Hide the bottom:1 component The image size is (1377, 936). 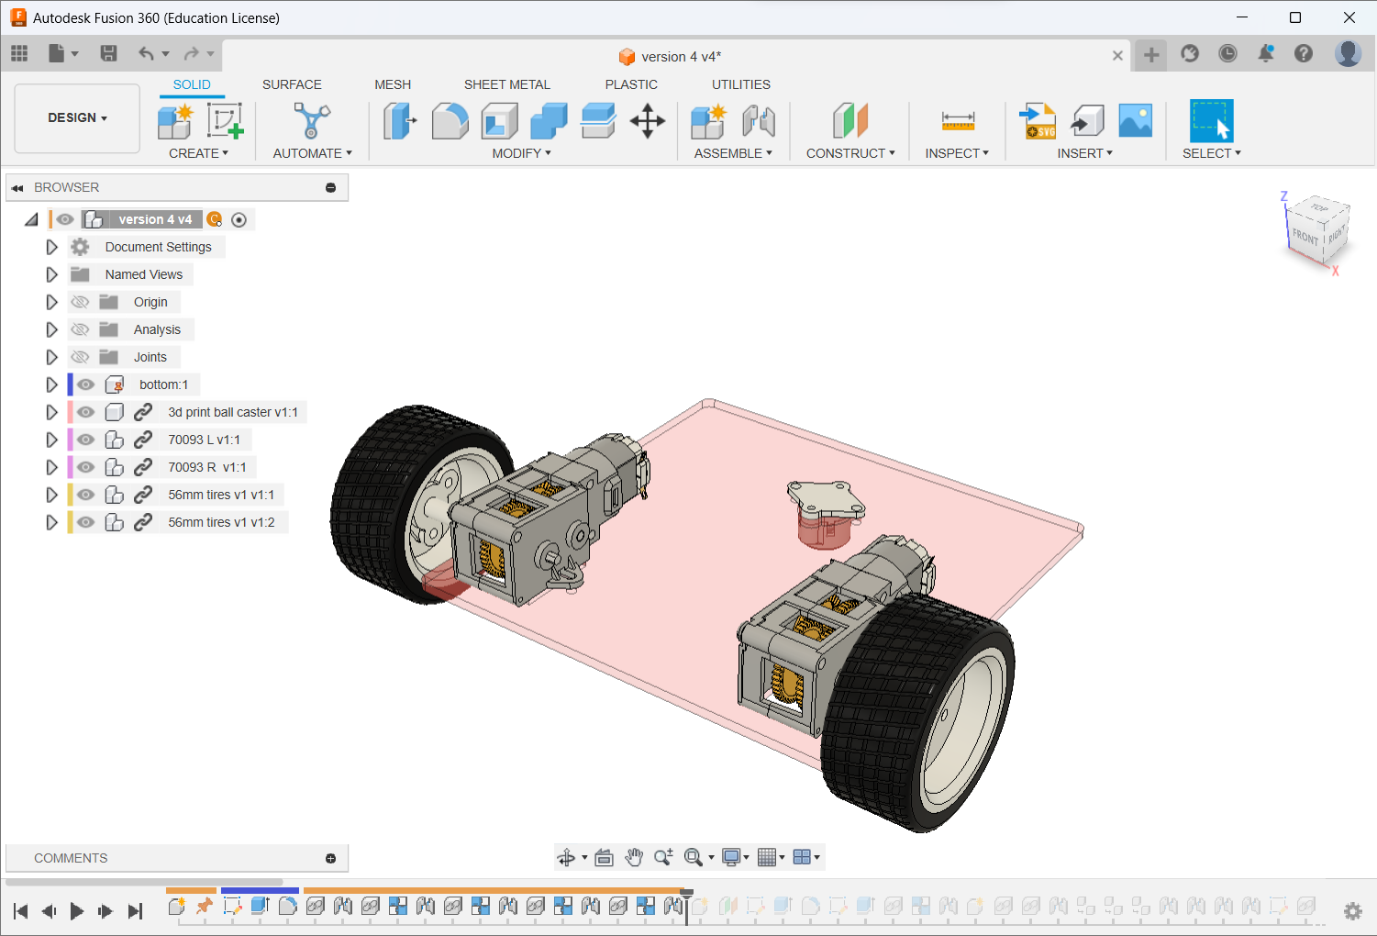(85, 384)
